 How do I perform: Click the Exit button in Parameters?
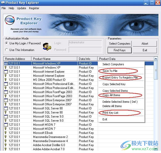[145, 50]
